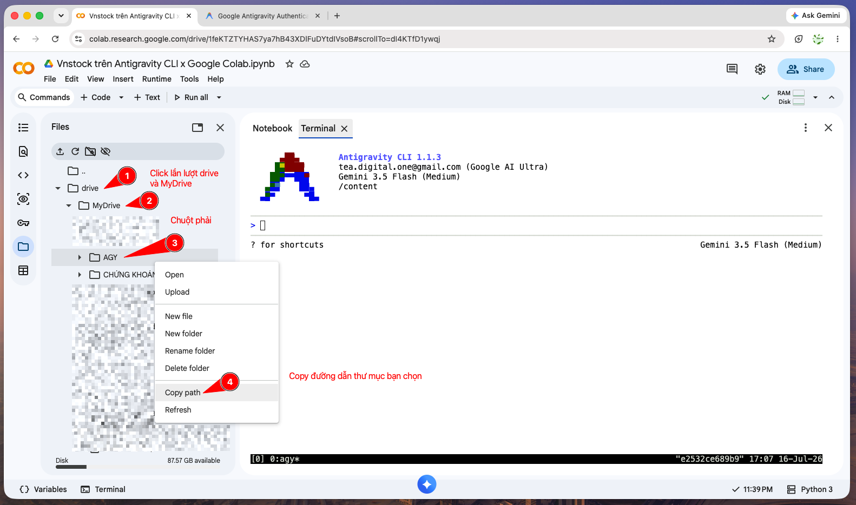Open Commands search button
The height and width of the screenshot is (505, 856).
click(44, 97)
